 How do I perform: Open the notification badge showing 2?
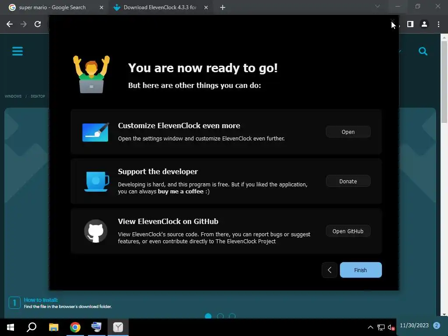point(436,325)
